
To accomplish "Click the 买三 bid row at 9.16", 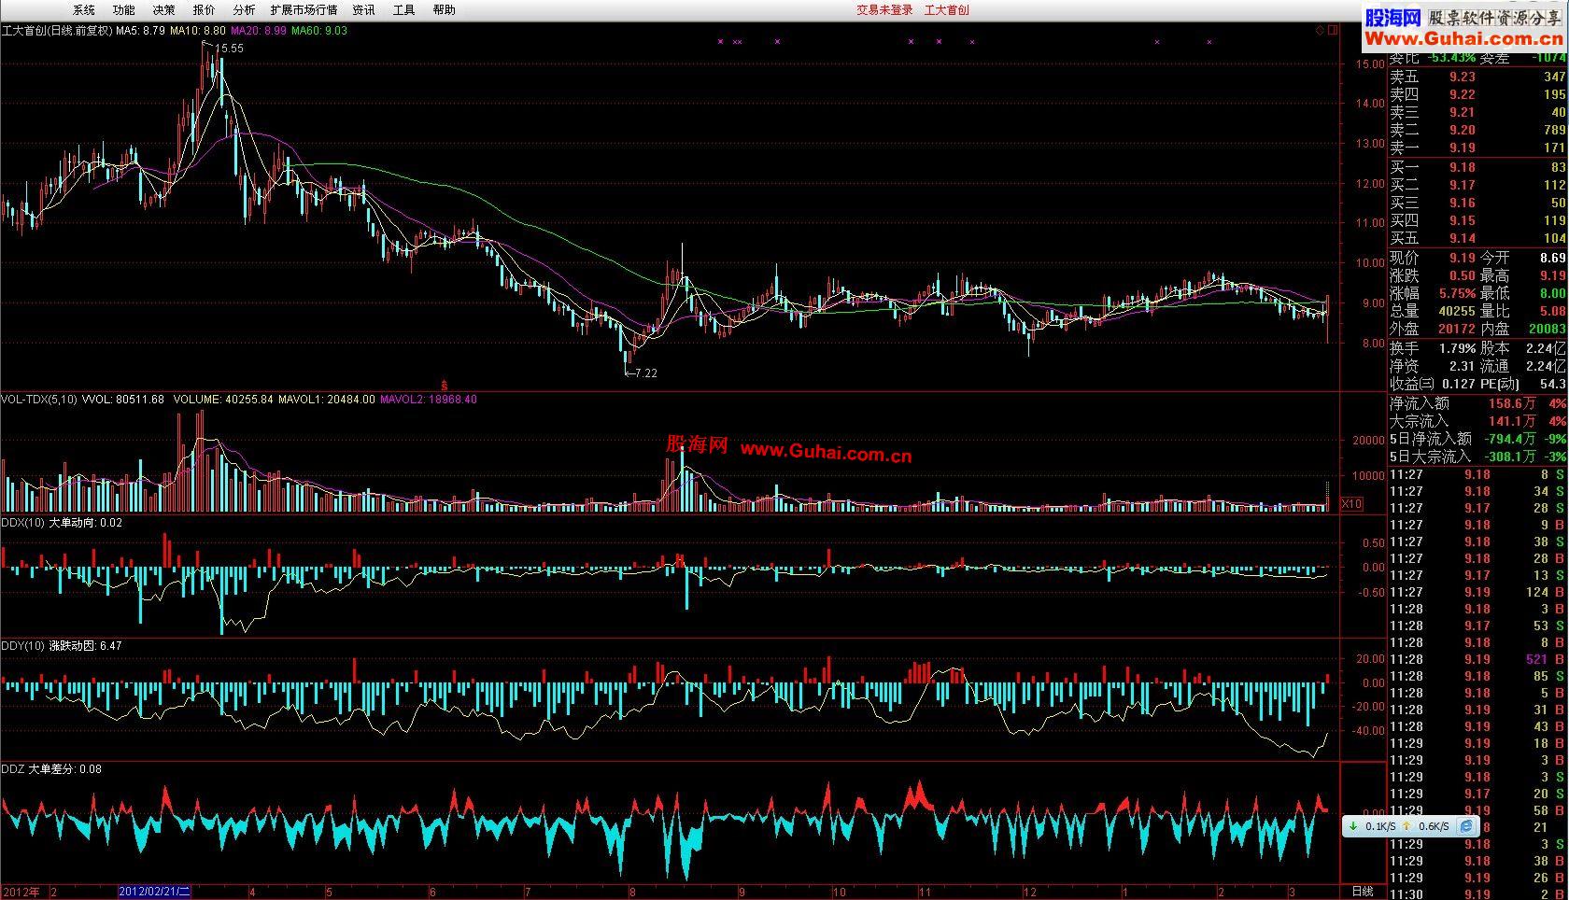I will pos(1477,203).
